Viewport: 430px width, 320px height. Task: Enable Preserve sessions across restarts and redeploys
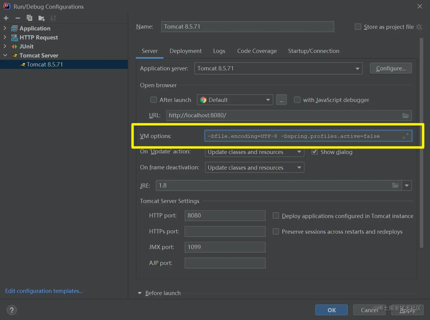click(276, 232)
